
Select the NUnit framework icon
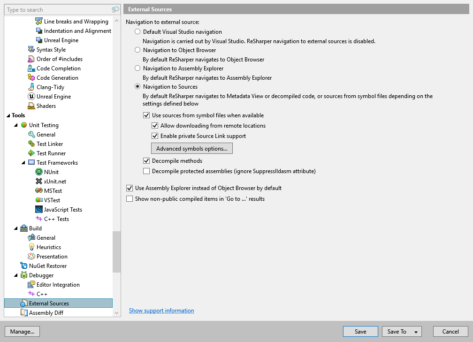coord(38,172)
